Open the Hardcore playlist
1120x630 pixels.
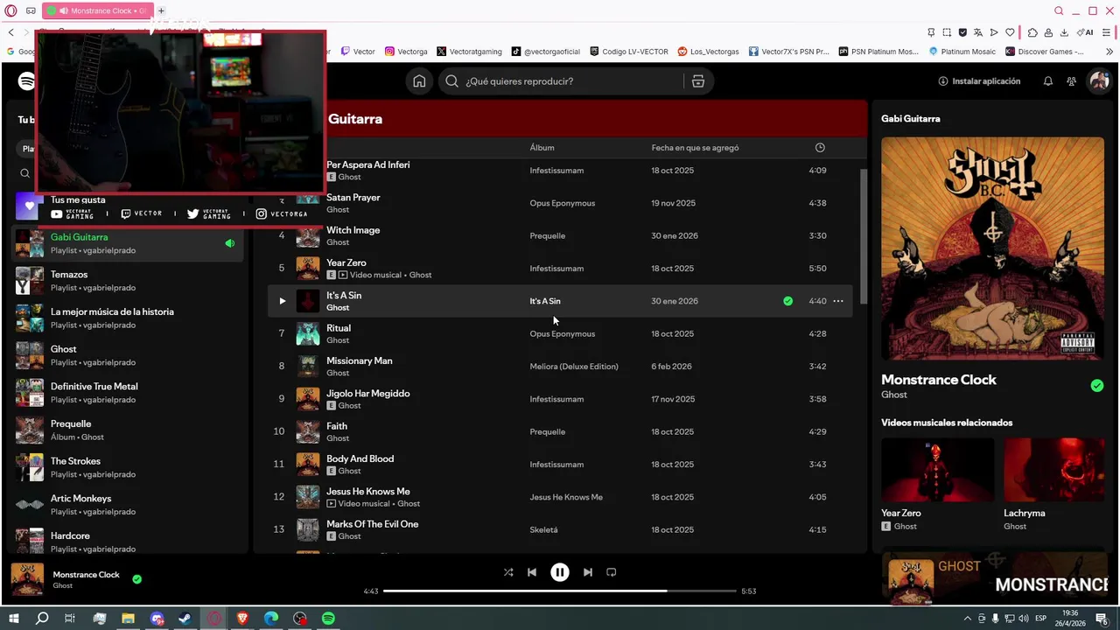coord(127,542)
